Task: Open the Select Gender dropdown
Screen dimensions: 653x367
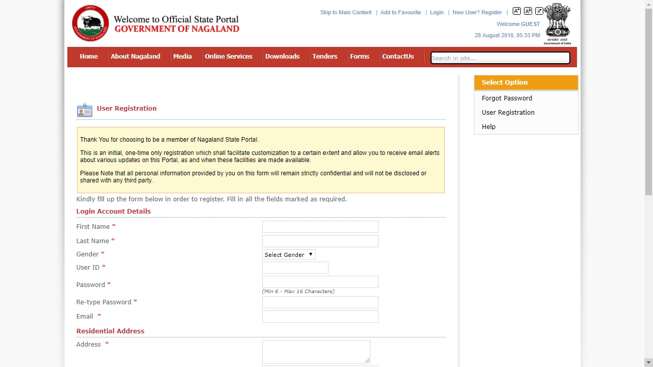Action: [288, 254]
